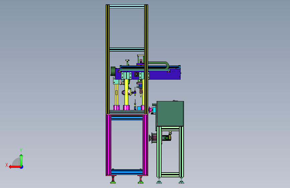Select the bottom crossbar of light green stand
Image resolution: width=290 pixels, height=188 pixels.
170,175
